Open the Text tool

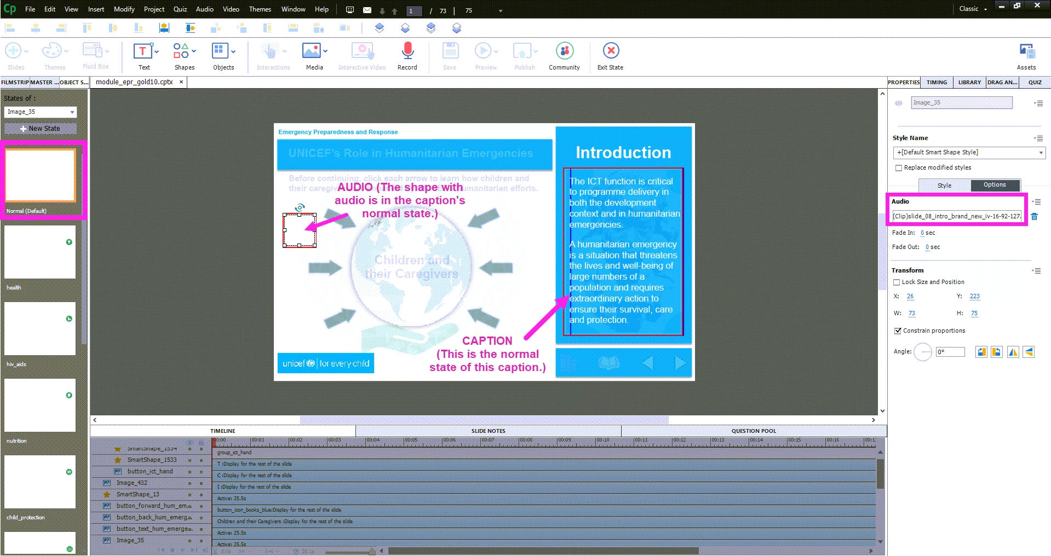pyautogui.click(x=144, y=56)
